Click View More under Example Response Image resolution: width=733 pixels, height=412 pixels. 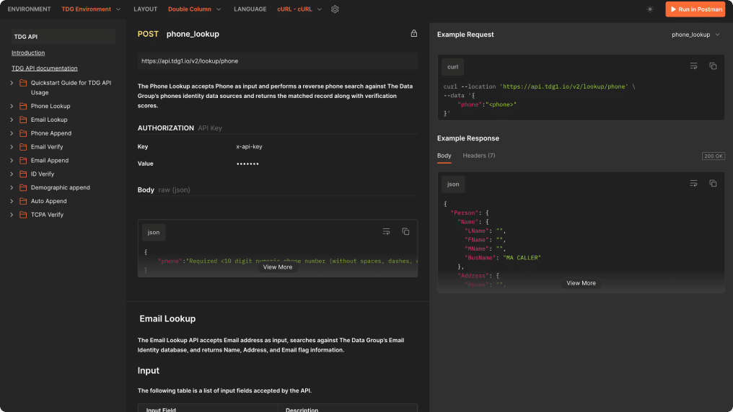[x=581, y=283]
